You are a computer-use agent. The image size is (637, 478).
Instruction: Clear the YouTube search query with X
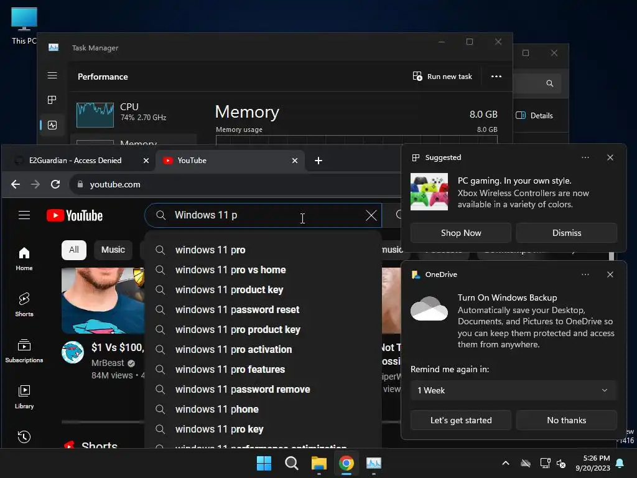tap(371, 215)
